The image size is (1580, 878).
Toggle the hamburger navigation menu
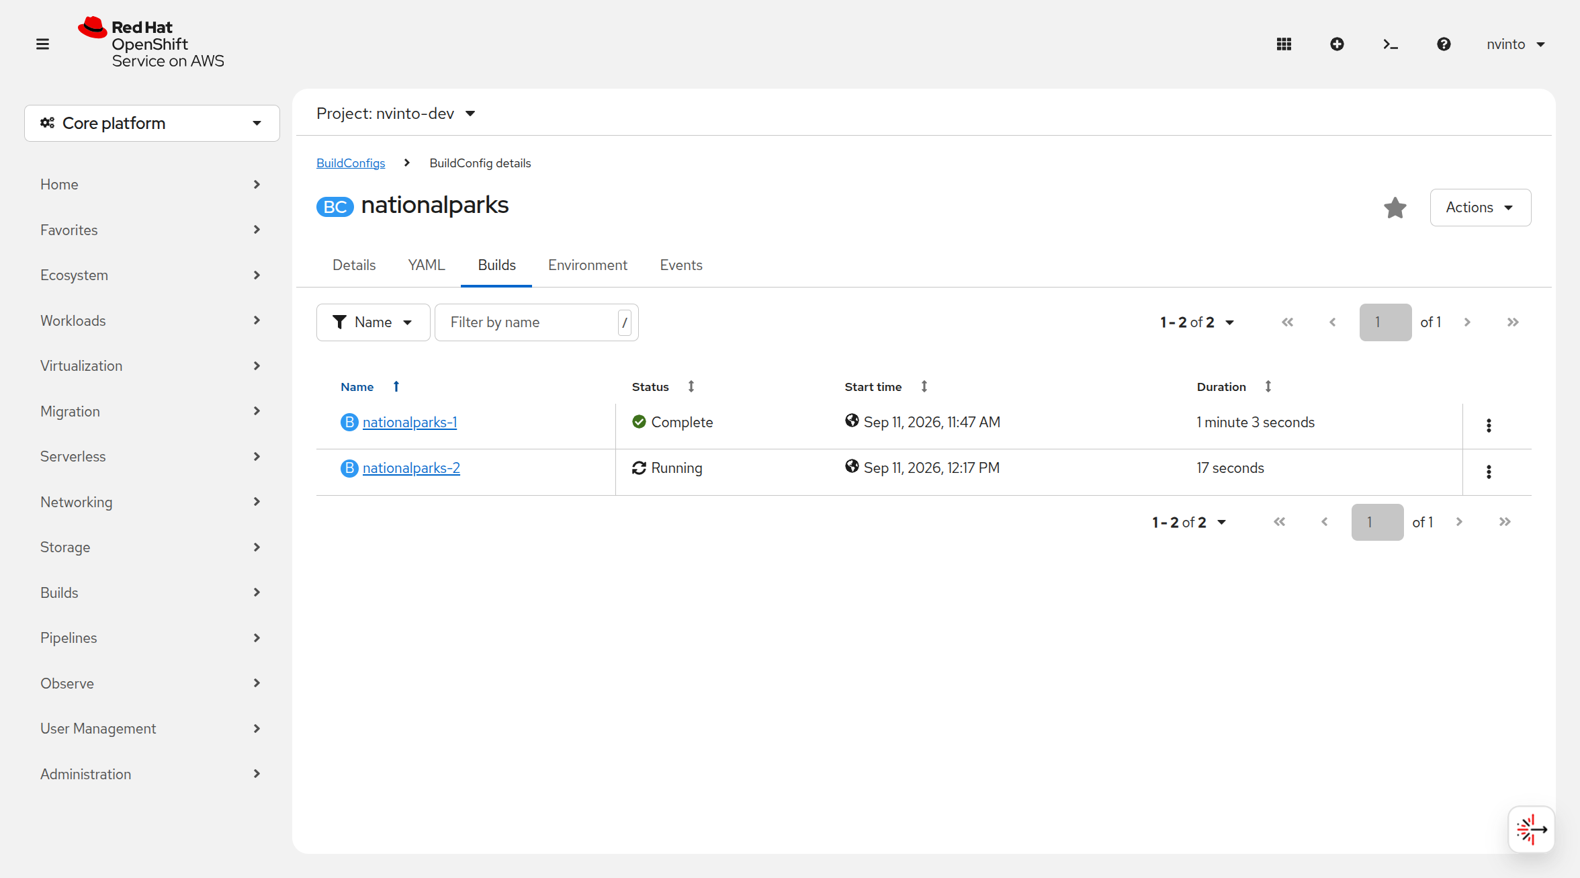tap(42, 44)
